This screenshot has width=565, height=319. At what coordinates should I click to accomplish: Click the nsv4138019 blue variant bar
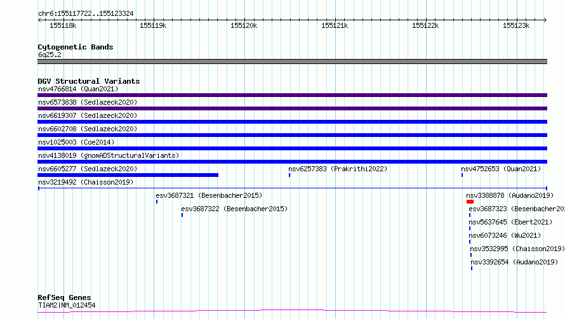292,162
